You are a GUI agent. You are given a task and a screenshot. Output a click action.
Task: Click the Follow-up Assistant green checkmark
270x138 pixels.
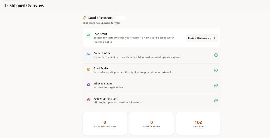tap(216, 101)
